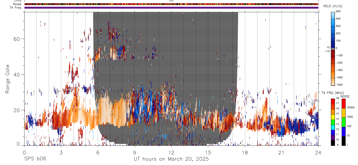Click the 18 tick on UT hours axis
Viewport: 358px width, 165px height.
(245, 153)
